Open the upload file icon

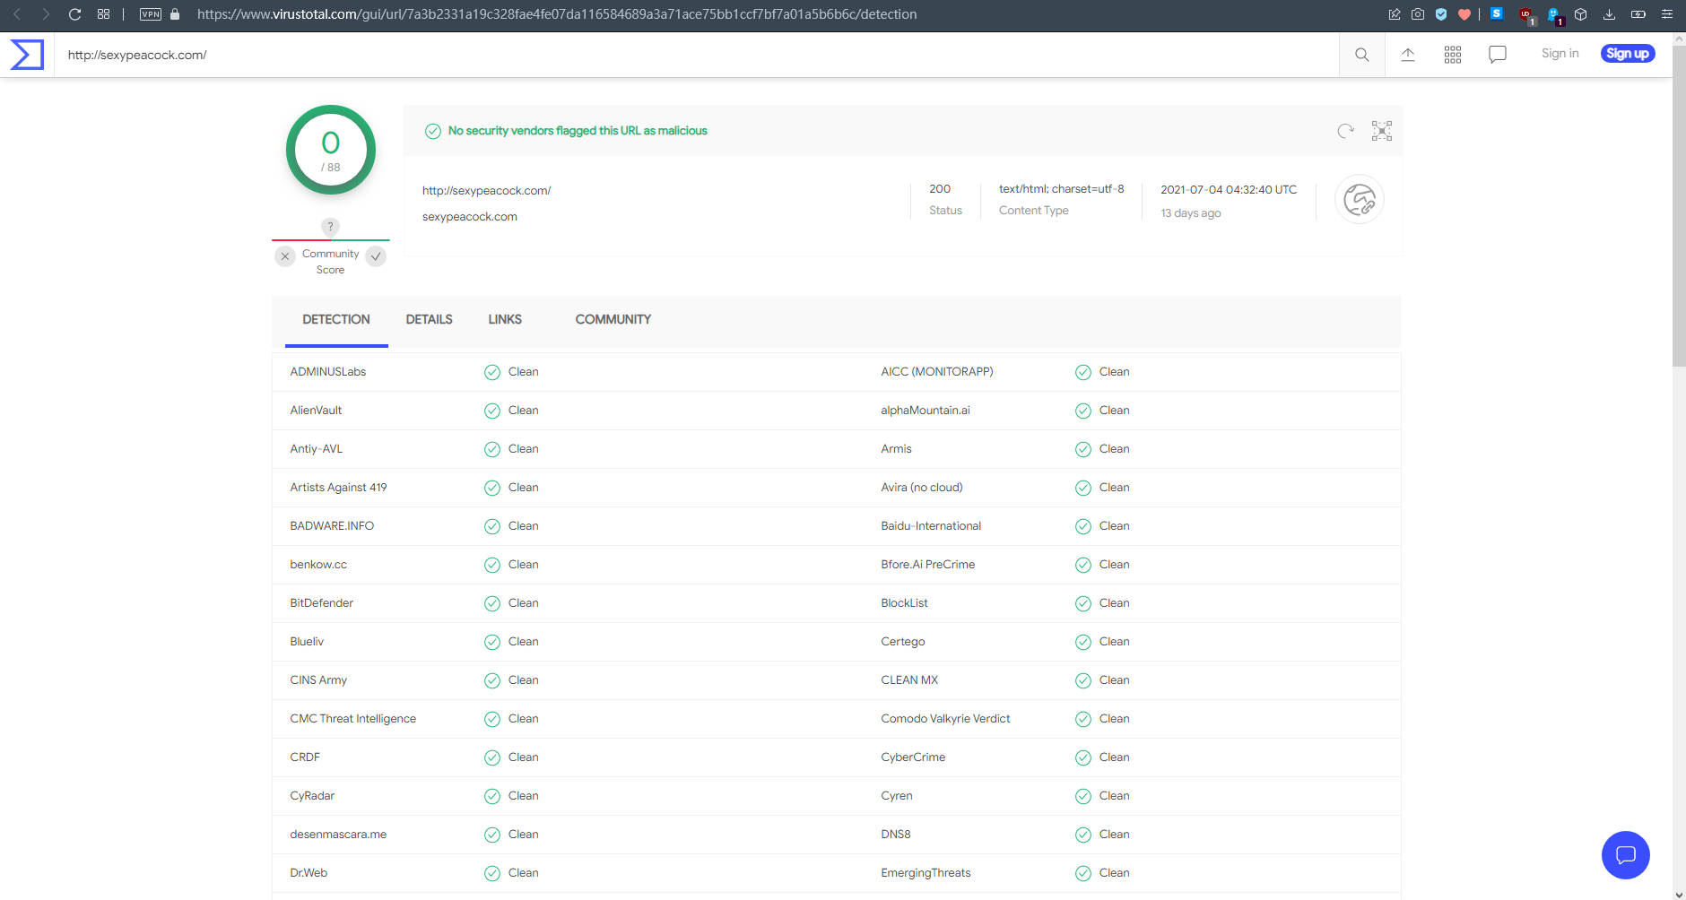1408,55
